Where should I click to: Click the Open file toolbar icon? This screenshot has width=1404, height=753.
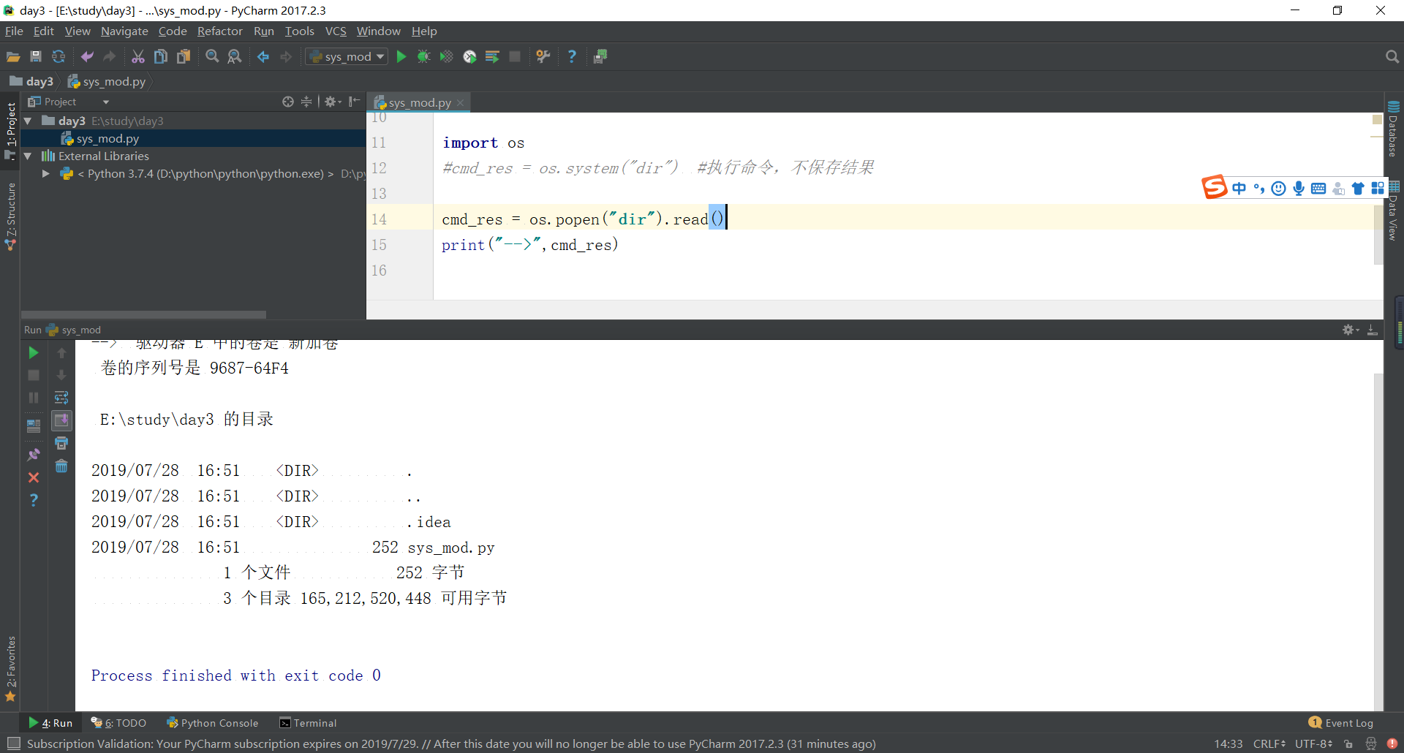pos(13,56)
